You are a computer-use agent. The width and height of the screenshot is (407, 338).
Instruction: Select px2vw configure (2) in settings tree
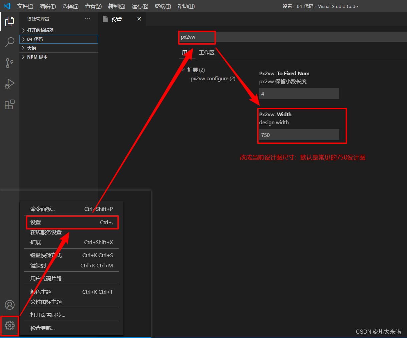[x=213, y=79]
